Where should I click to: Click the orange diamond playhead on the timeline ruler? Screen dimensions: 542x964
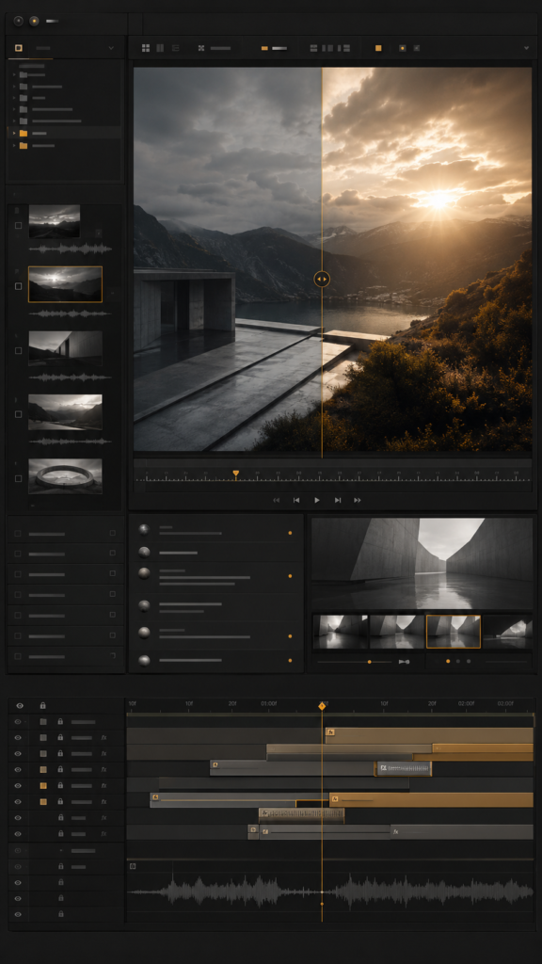pyautogui.click(x=322, y=706)
